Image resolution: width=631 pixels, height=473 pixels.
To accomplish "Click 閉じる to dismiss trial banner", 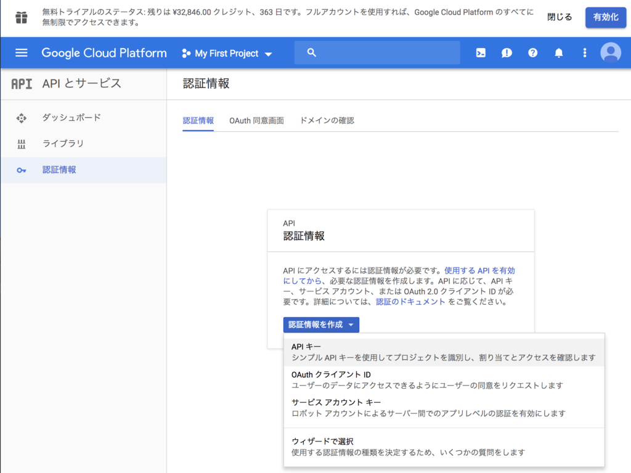I will point(560,17).
